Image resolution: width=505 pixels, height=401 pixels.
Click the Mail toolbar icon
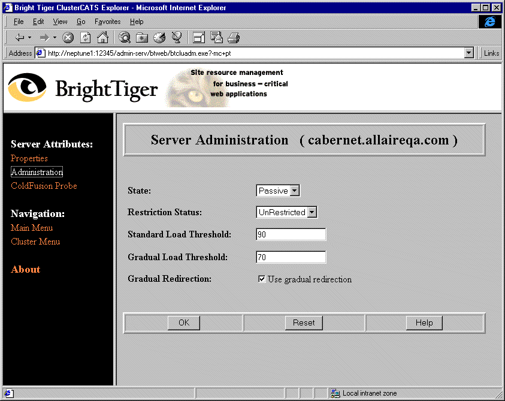[x=216, y=37]
